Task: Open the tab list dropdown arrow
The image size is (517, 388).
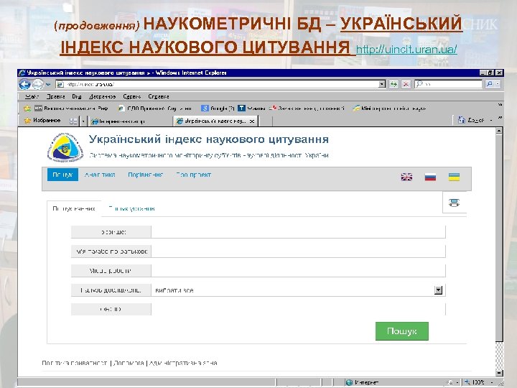Action: (x=83, y=121)
